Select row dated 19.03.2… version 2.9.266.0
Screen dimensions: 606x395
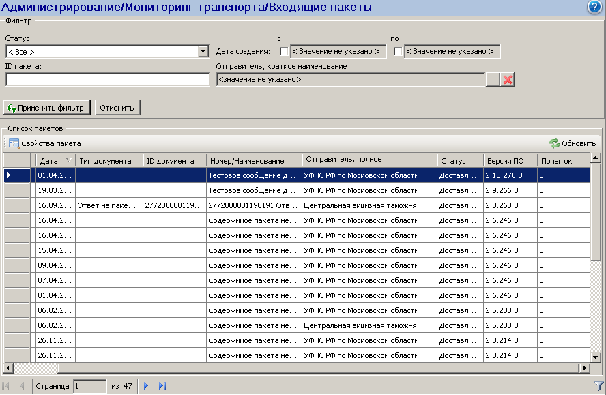click(297, 190)
